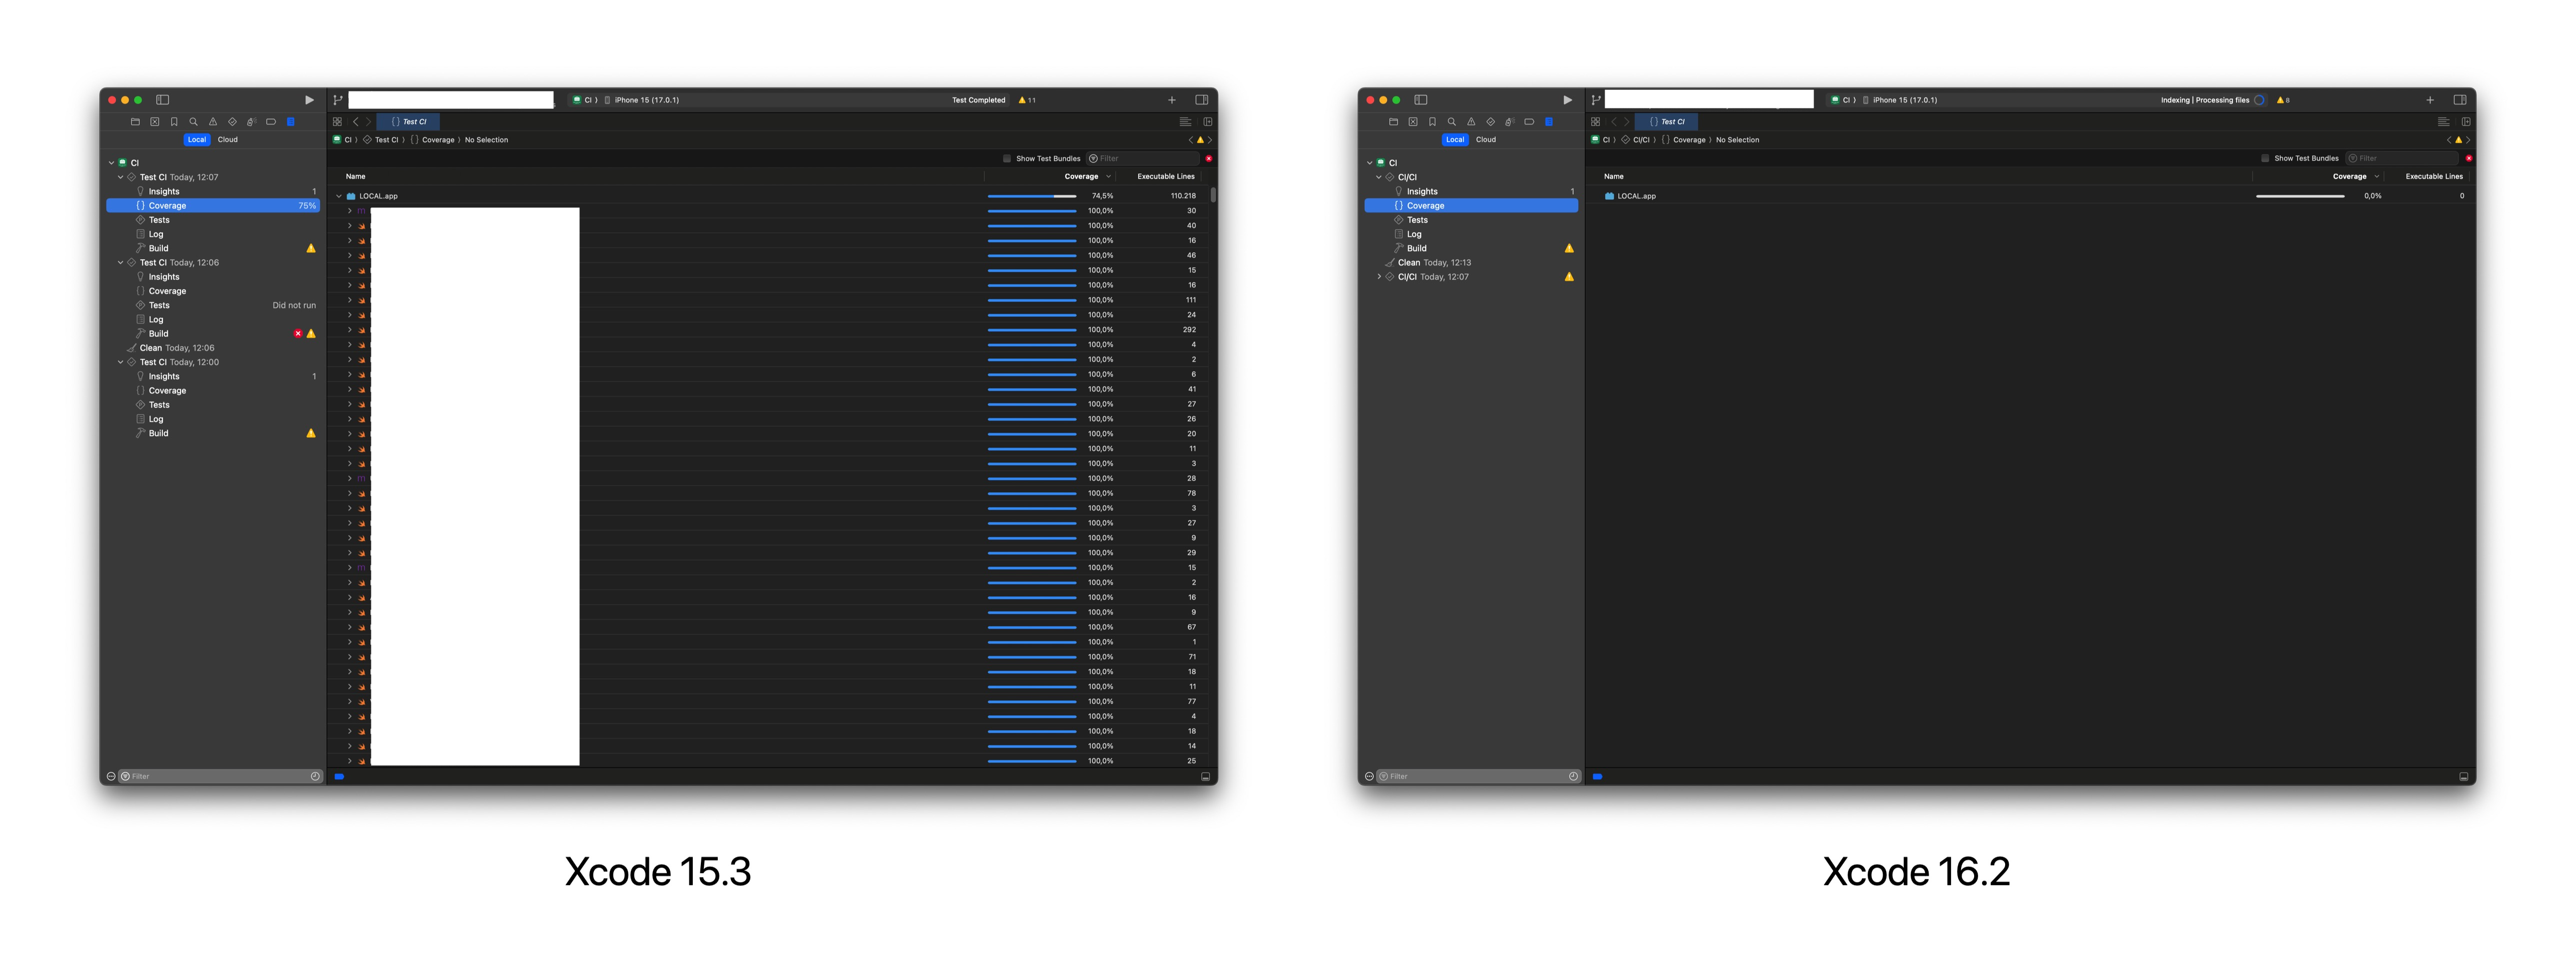This screenshot has height=957, width=2576.
Task: Open the Bookmark navigator in the Xcode 16.2 window
Action: point(1432,122)
